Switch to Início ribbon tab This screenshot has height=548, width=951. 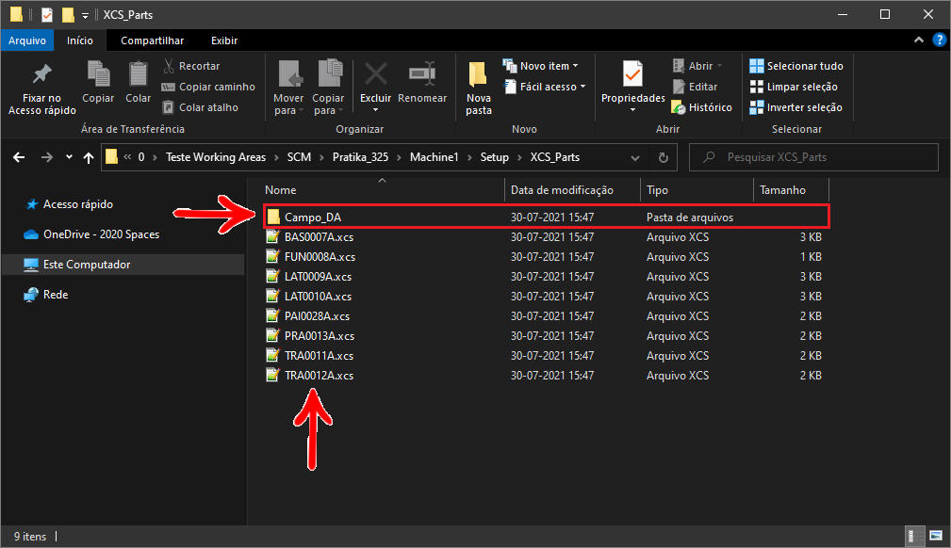[x=80, y=40]
